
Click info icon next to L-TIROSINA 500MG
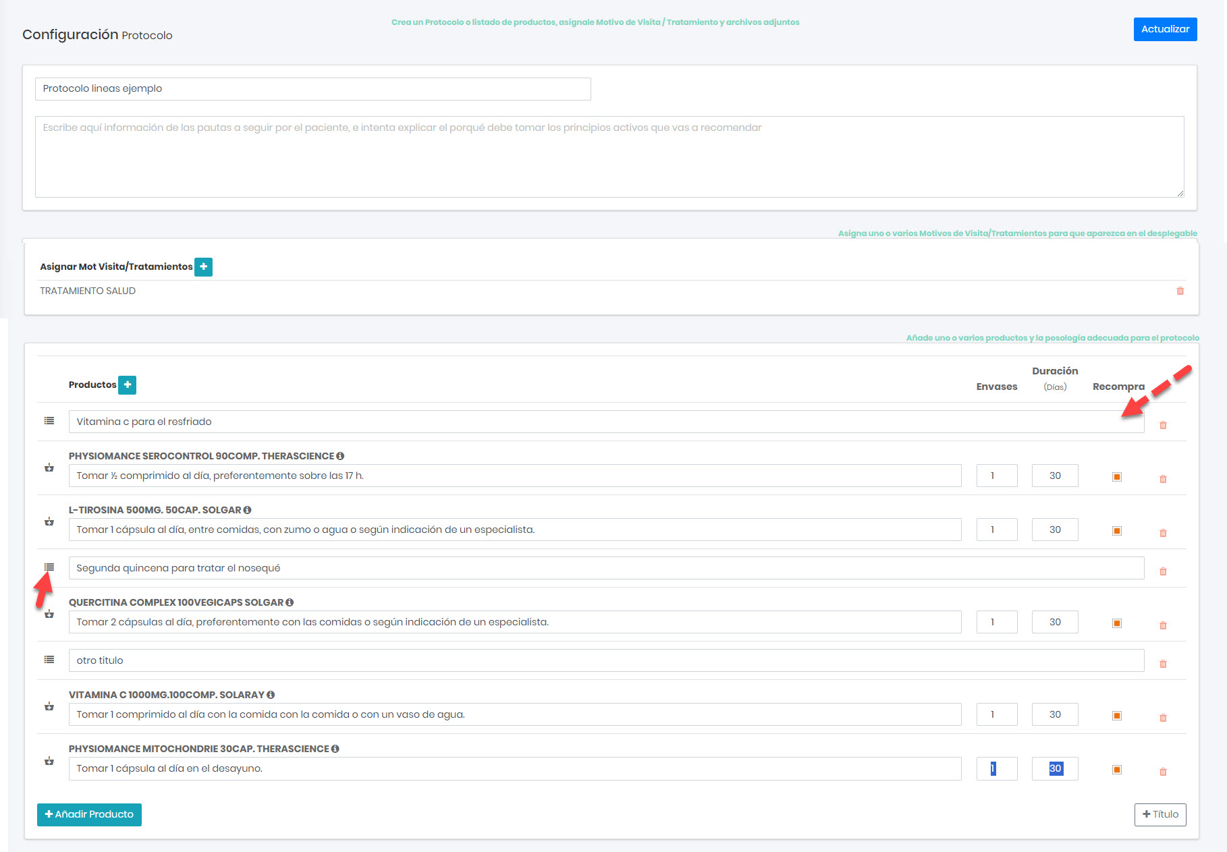247,510
